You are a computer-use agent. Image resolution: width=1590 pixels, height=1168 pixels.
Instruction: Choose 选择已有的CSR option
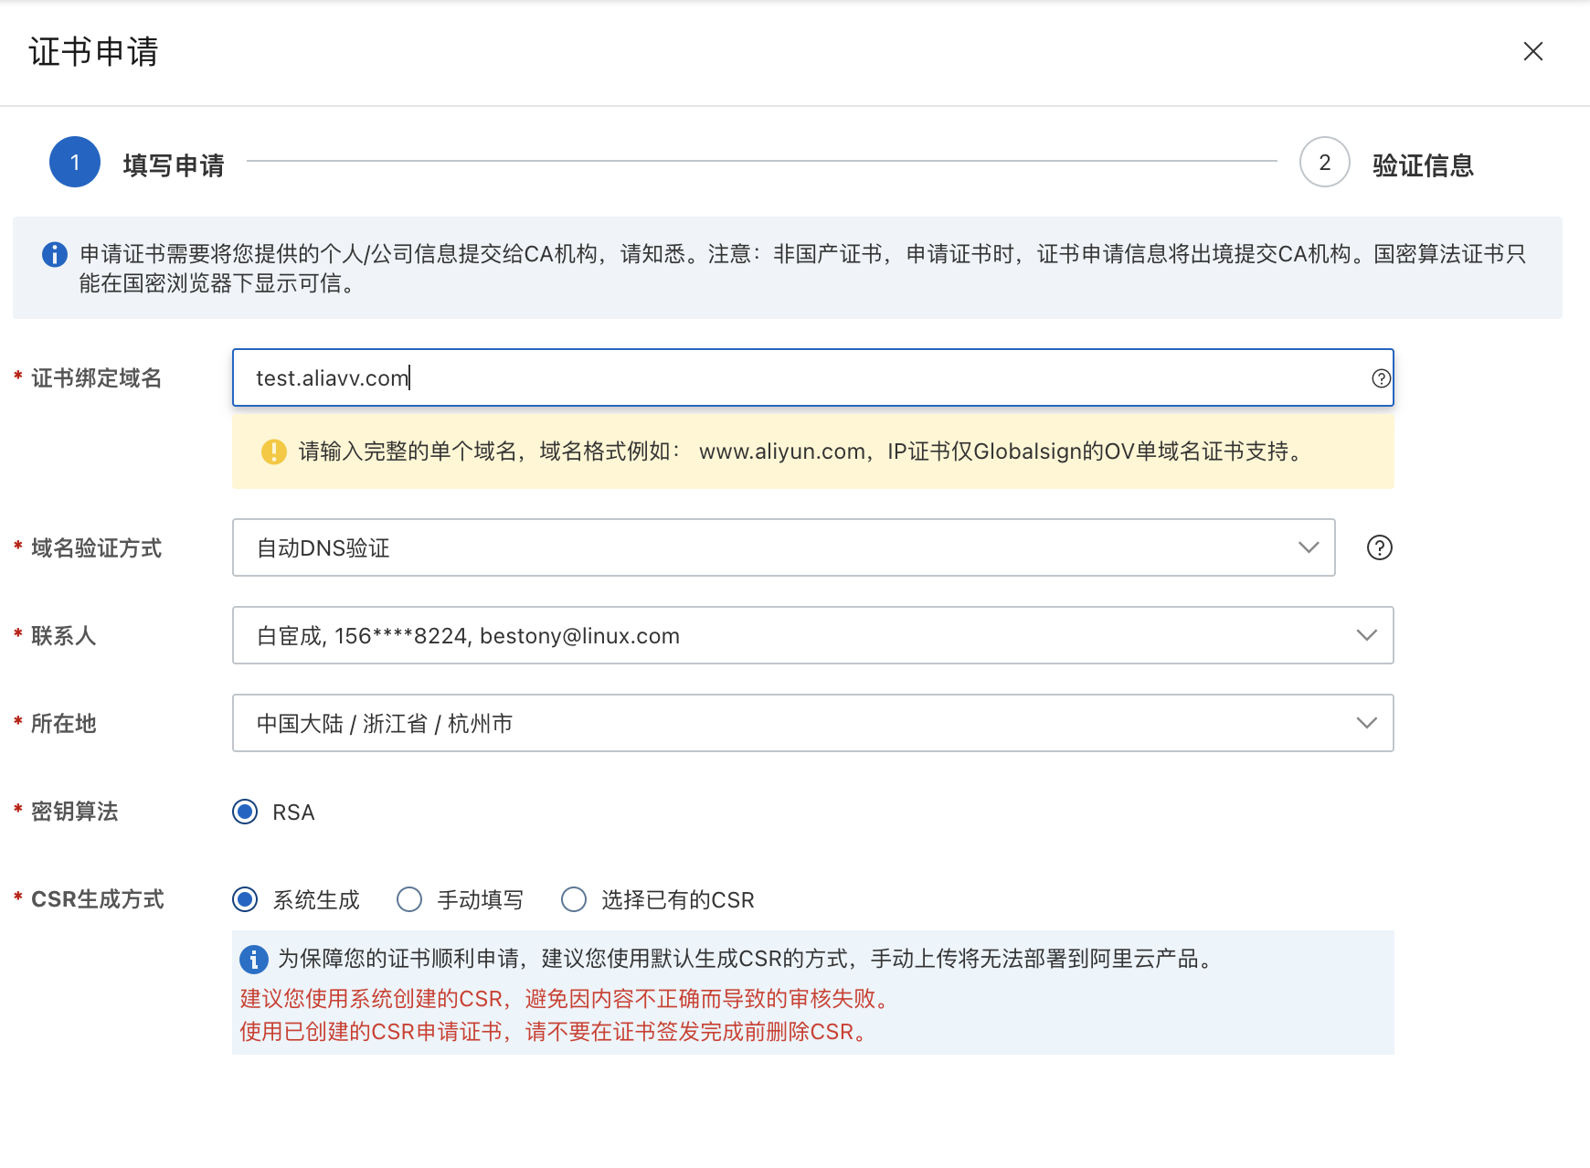pos(574,899)
